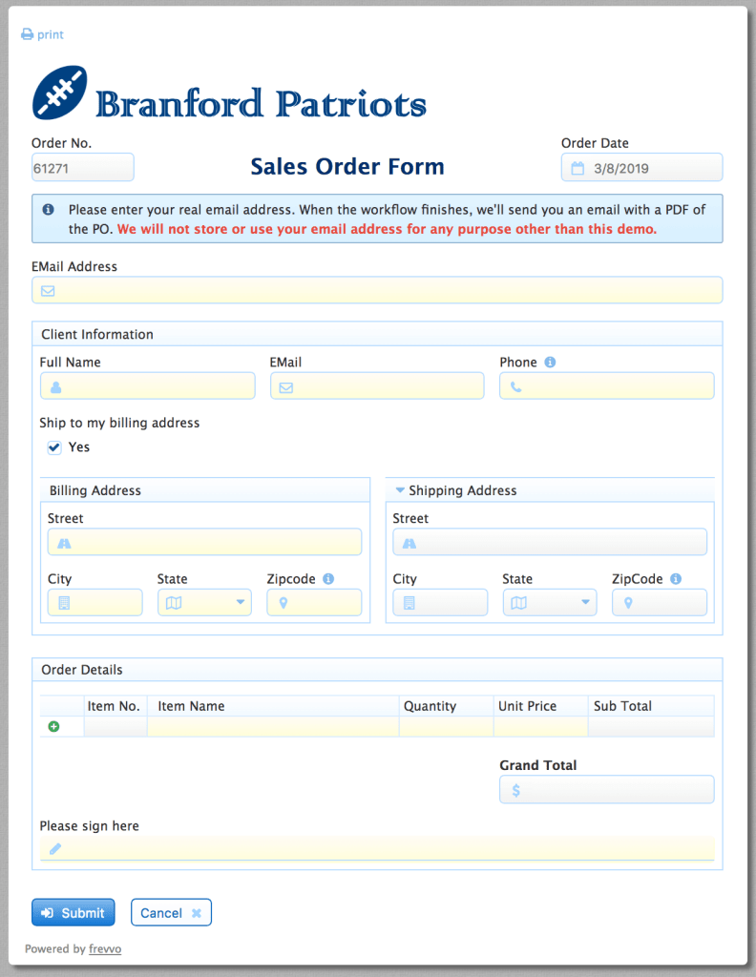Image resolution: width=756 pixels, height=977 pixels.
Task: Click the info icon next to Shipping ZipCode label
Action: (x=676, y=579)
